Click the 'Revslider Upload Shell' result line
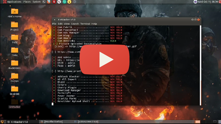 pyautogui.click(x=87, y=101)
